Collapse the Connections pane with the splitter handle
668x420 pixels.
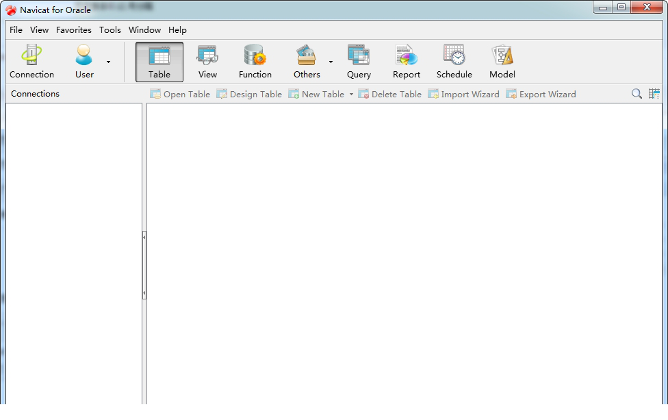(x=144, y=265)
